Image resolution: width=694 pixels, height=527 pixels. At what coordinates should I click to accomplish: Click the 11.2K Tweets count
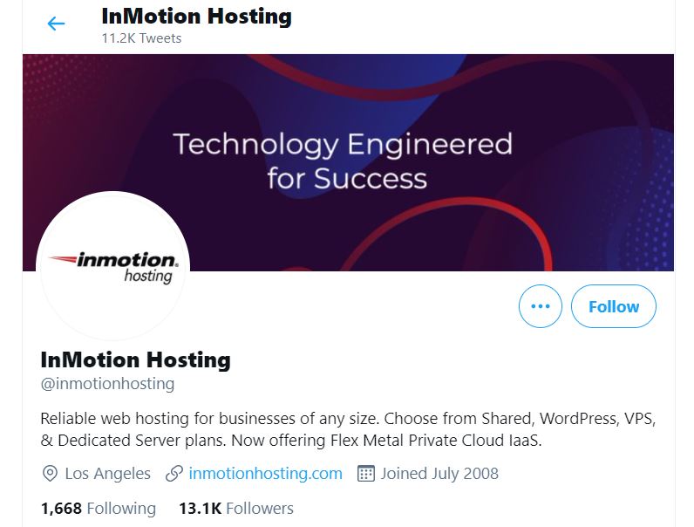click(x=141, y=38)
